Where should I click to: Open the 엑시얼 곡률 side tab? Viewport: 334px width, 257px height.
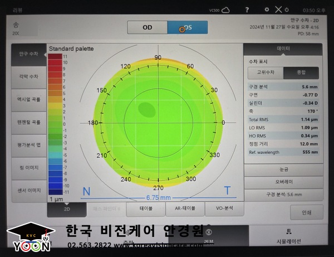tap(28, 99)
